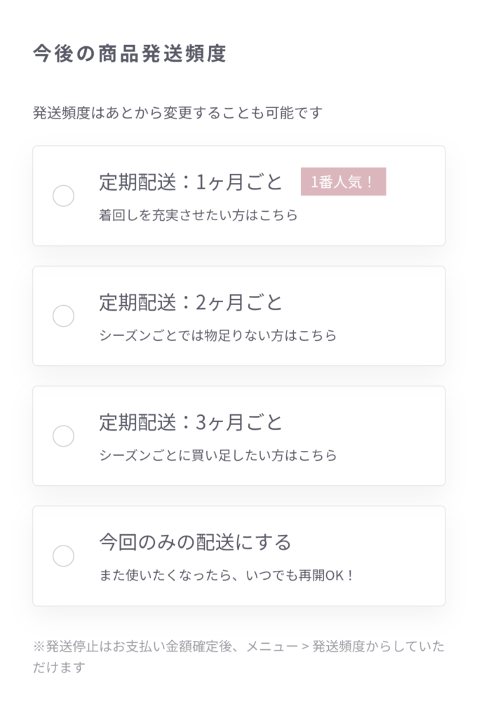The width and height of the screenshot is (479, 718).
Task: Choose the every-three-months delivery option card
Action: [239, 436]
